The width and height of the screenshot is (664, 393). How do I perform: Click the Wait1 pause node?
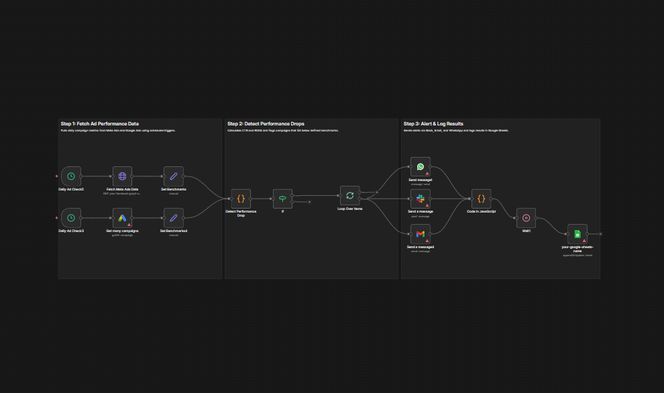pos(527,217)
